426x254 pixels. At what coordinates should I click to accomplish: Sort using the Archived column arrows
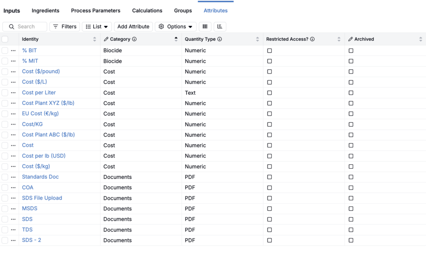pos(421,39)
